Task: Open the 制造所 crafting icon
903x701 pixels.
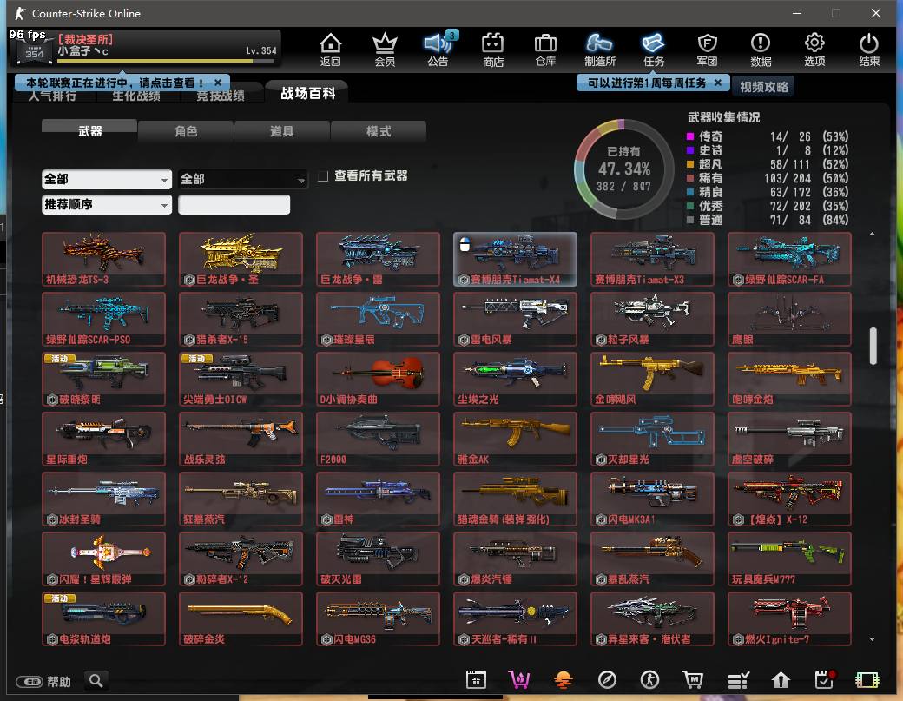Action: tap(599, 50)
